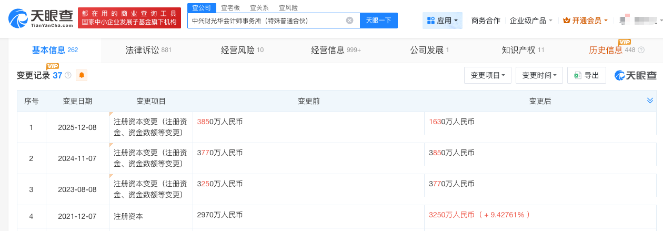Click the 变更前 value 3250万人民币 in row 3
This screenshot has height=231, width=663.
pyautogui.click(x=220, y=184)
